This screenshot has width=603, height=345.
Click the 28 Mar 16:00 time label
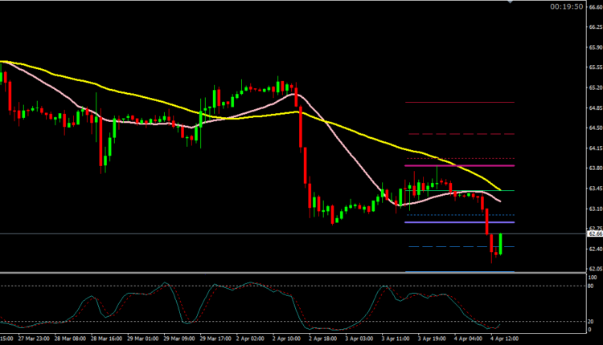pos(107,339)
